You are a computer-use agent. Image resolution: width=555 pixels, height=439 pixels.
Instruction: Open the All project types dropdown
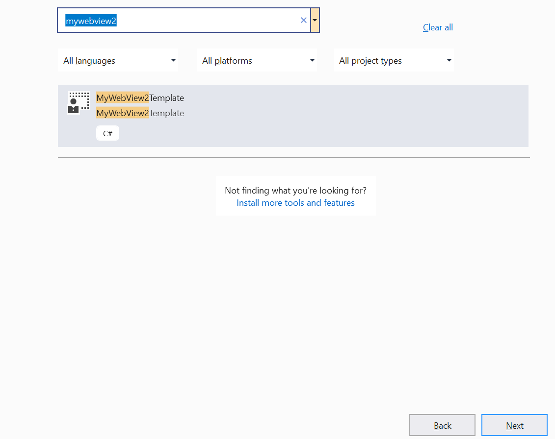pos(394,60)
